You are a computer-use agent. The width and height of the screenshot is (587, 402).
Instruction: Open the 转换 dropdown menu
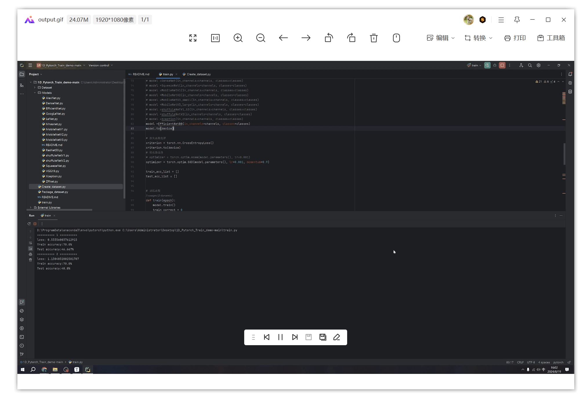point(479,38)
